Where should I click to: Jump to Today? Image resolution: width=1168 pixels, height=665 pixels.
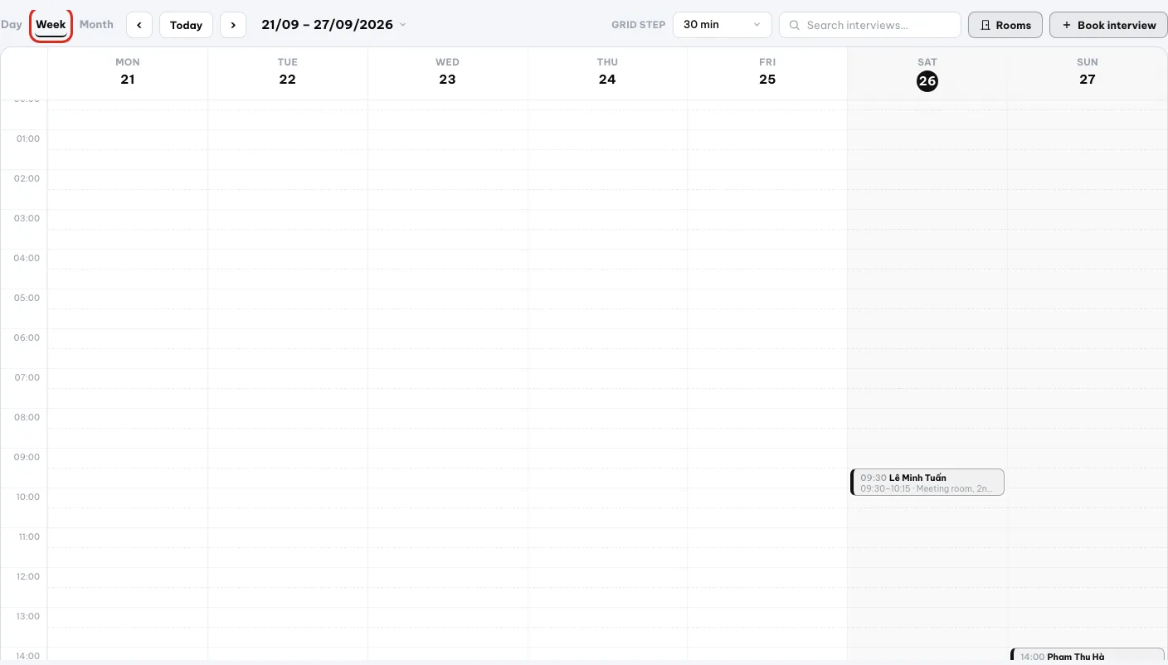pyautogui.click(x=186, y=25)
